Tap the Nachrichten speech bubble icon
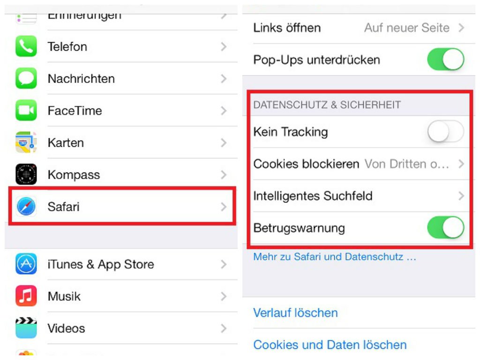480x360 pixels. click(26, 79)
